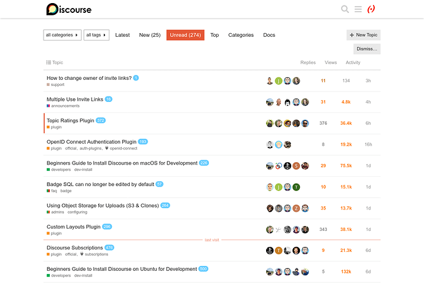Open OpenID Connect Authentication Plugin topic

(x=92, y=142)
